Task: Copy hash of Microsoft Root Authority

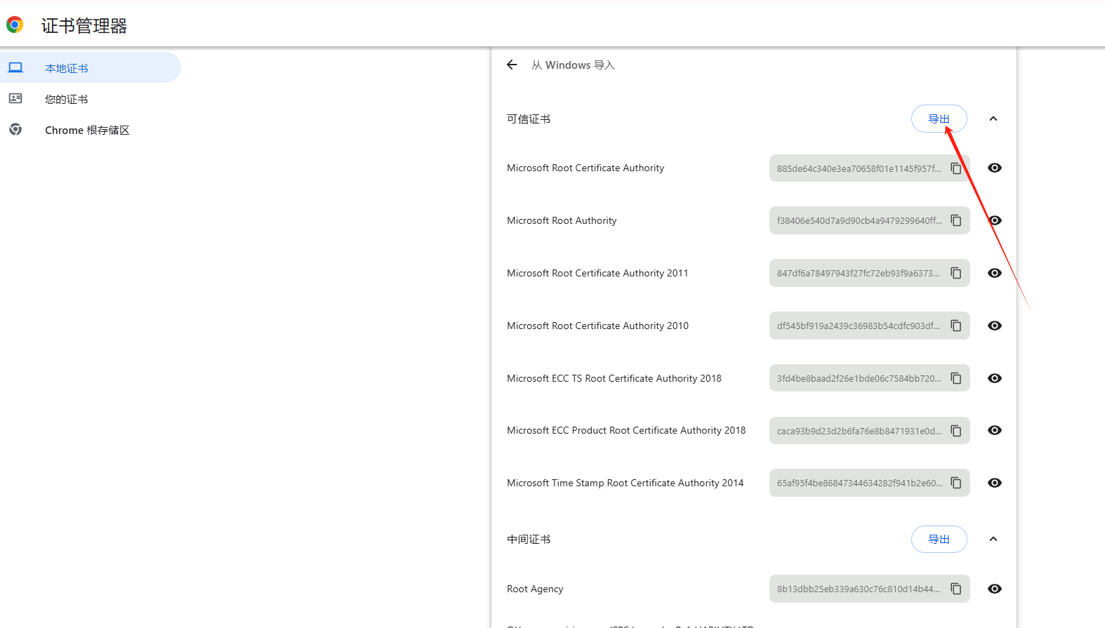Action: [x=956, y=220]
